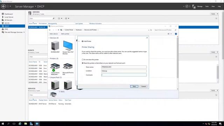This screenshot has width=224, height=126.
Task: Open the Servers TASKS dropdown
Action: click(x=214, y=14)
